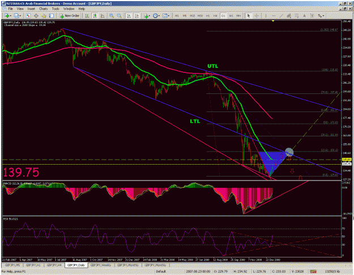Viewport: 354px width, 275px height.
Task: Open the Indicators list icon
Action: click(x=146, y=16)
